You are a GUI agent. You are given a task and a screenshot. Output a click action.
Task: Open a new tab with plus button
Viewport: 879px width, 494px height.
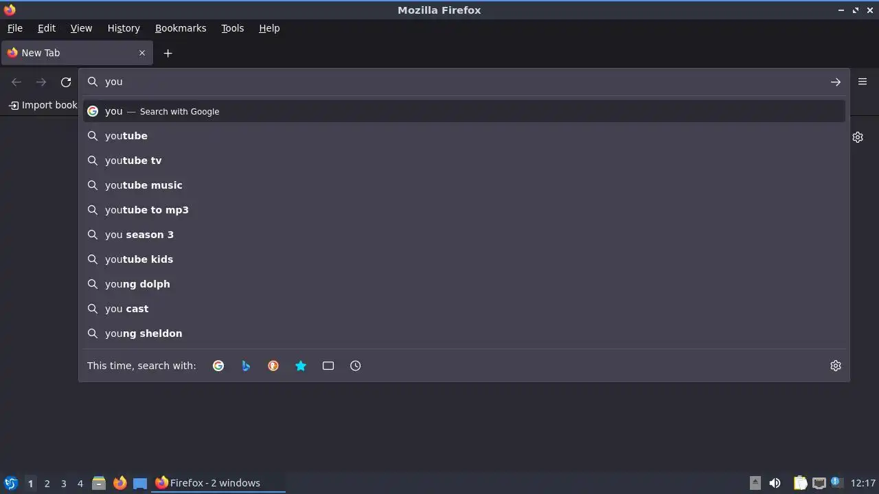click(x=168, y=53)
